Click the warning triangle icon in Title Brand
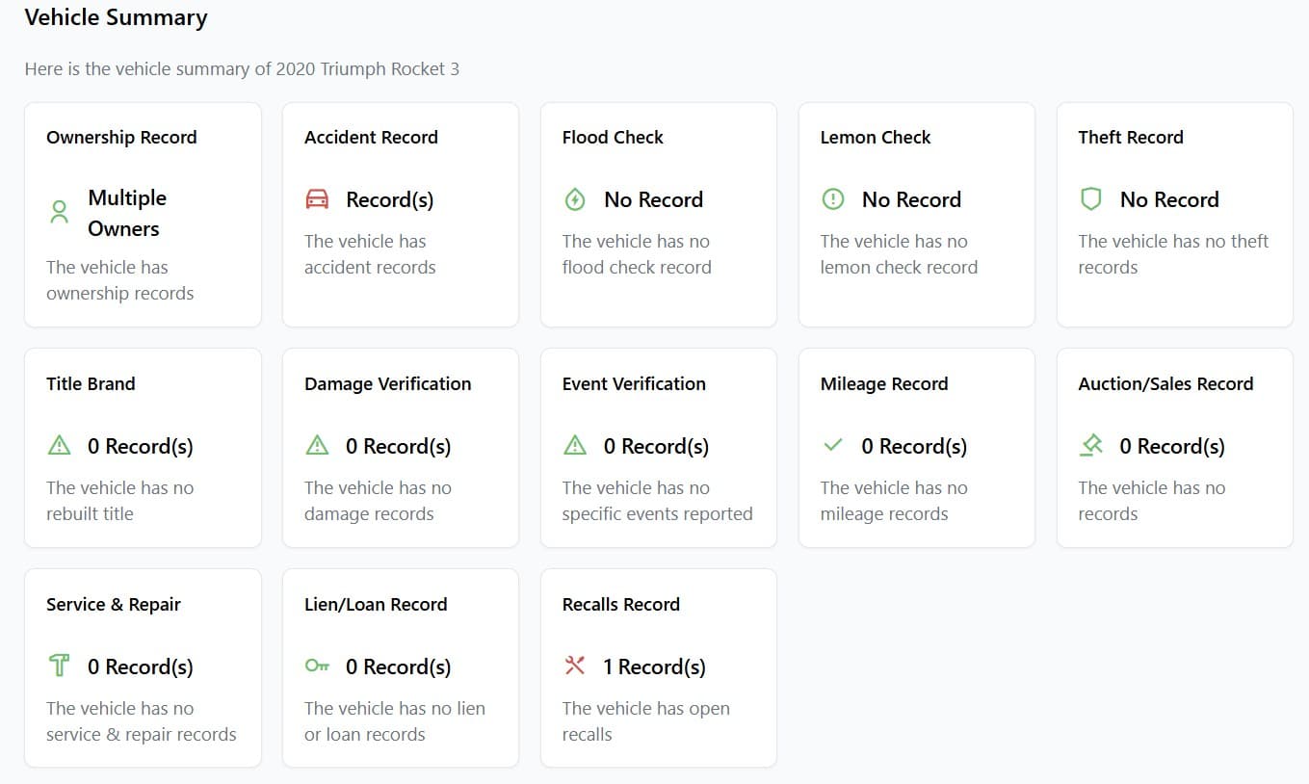The image size is (1309, 784). pos(59,445)
